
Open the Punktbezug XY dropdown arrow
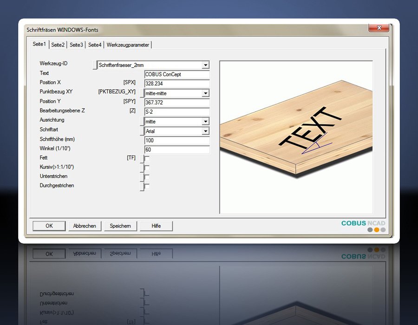point(205,93)
